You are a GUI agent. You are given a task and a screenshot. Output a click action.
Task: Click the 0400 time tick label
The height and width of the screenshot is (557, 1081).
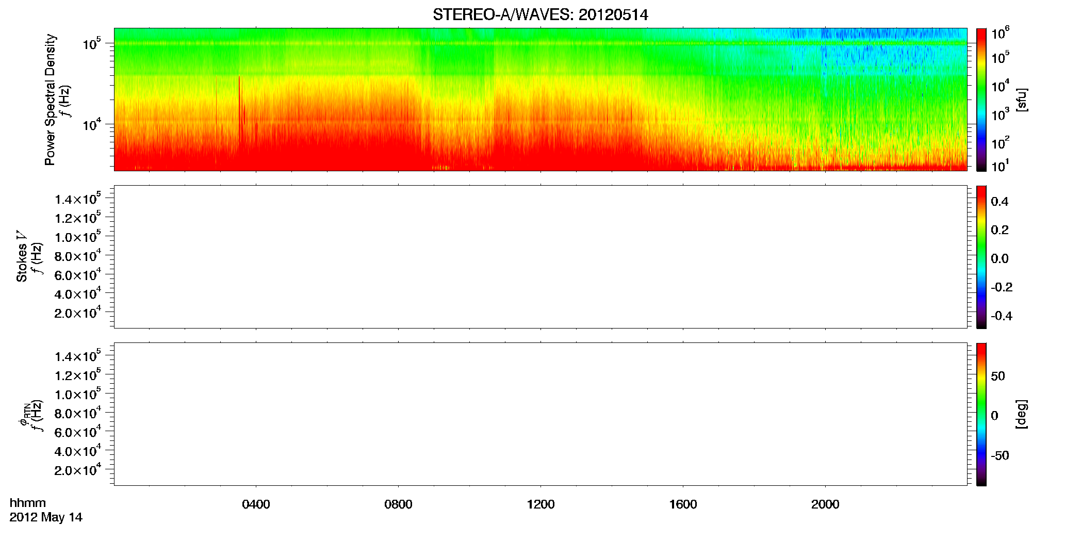[256, 504]
